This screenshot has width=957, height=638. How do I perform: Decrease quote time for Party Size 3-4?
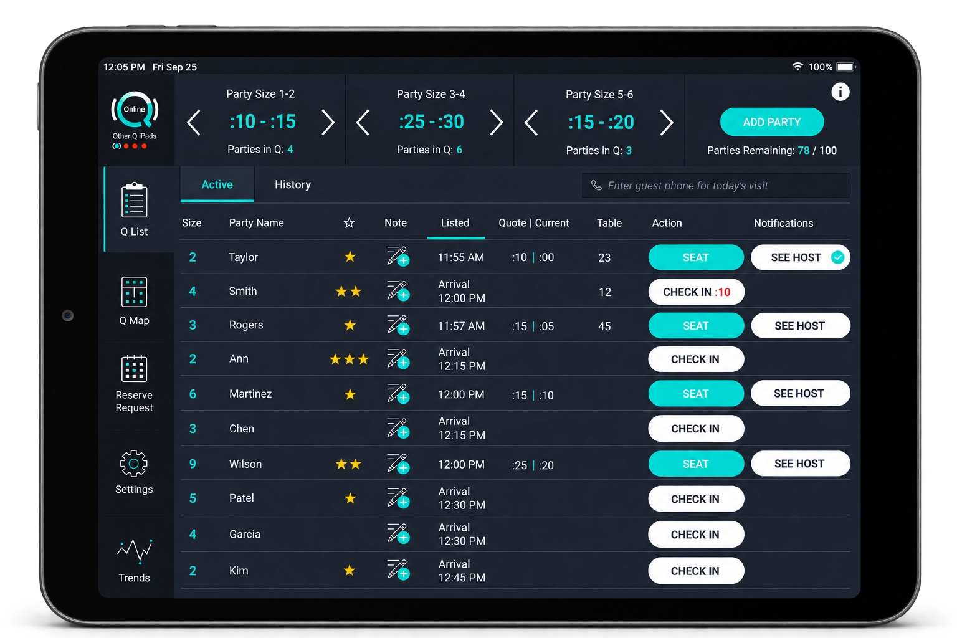coord(363,122)
